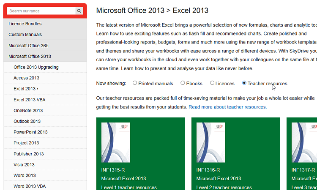Viewport: 317px width, 190px height.
Task: Collapse Microsoft Office 2013 category
Action: tap(45, 56)
